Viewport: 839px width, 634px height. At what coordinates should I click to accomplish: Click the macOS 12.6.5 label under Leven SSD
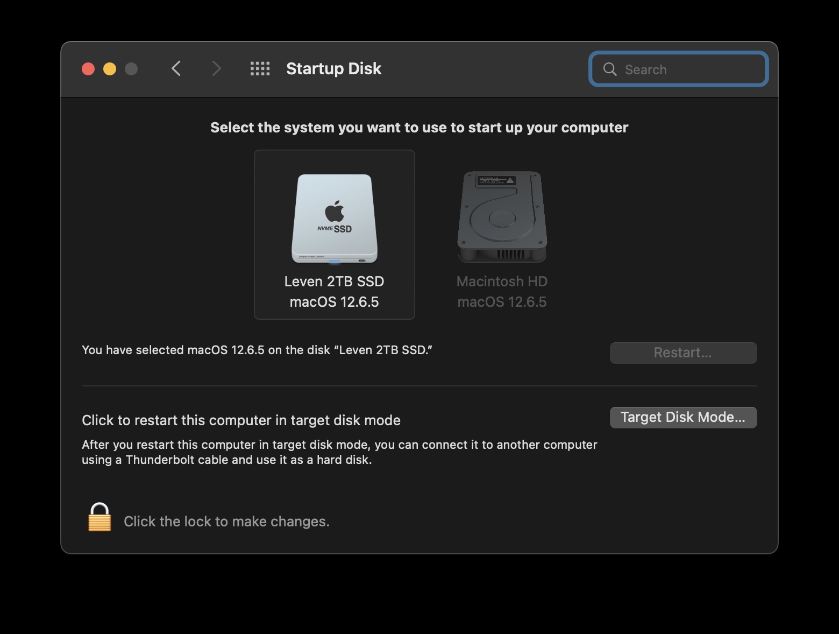tap(335, 302)
